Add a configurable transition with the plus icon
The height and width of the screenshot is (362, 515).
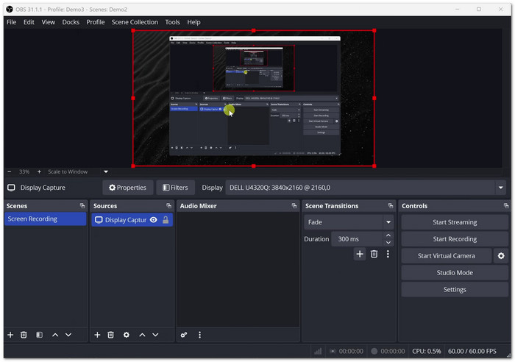360,254
